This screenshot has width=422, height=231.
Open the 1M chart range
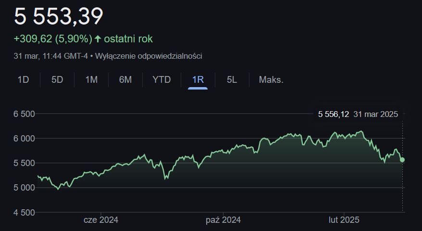91,79
